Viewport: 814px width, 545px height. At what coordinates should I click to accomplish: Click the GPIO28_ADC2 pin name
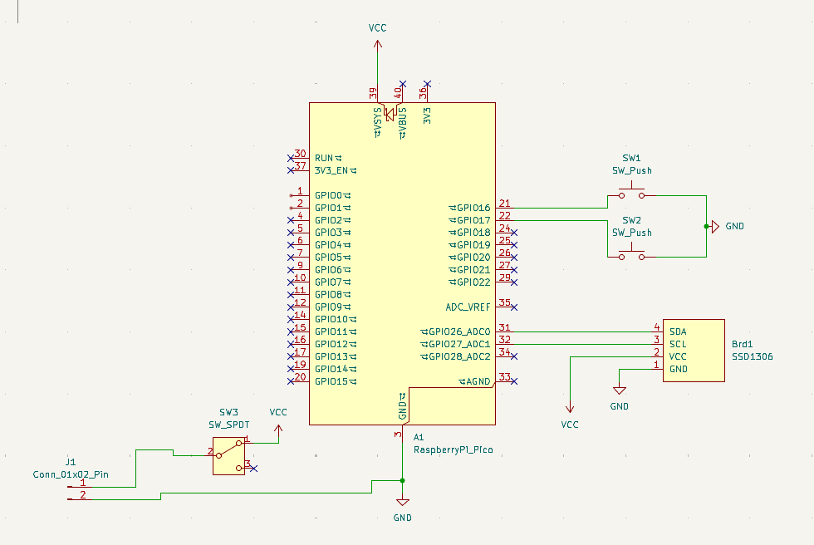pos(456,356)
